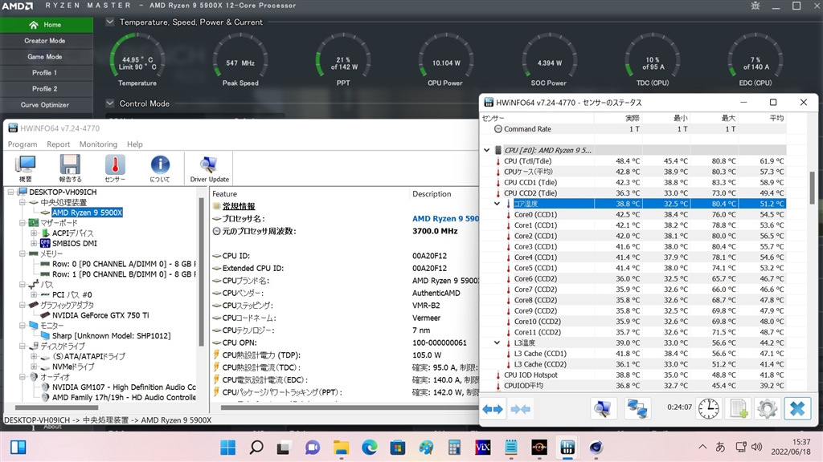Image resolution: width=823 pixels, height=462 pixels.
Task: Switch to Creator Mode profile
Action: 47,40
